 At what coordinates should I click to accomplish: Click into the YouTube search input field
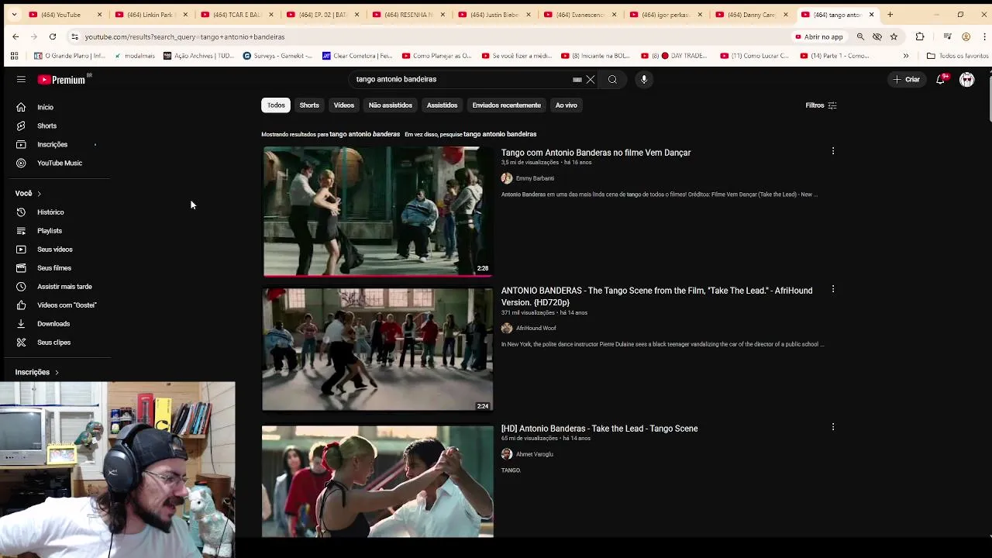tap(461, 79)
